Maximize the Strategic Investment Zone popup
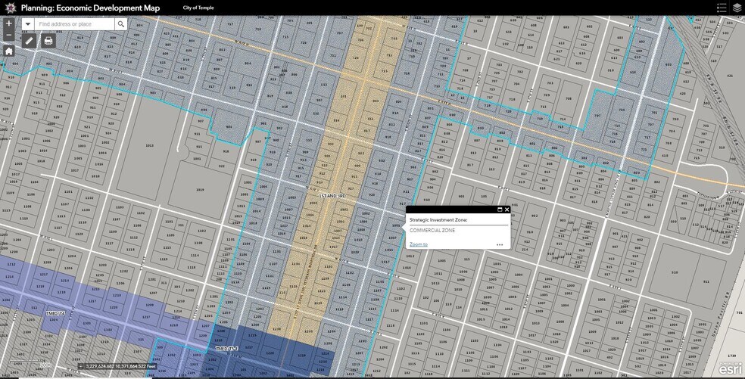This screenshot has height=379, width=745. (x=500, y=210)
